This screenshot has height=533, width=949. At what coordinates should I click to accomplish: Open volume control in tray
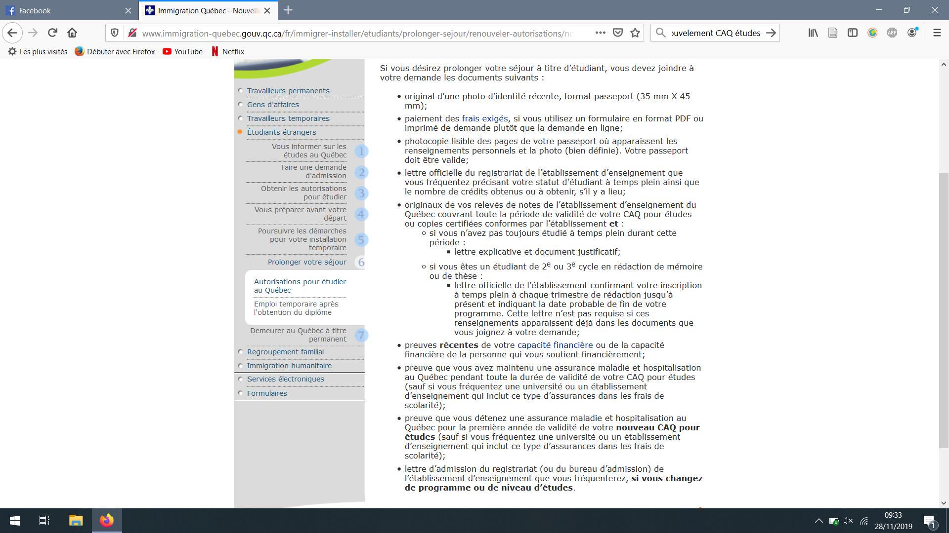point(848,521)
